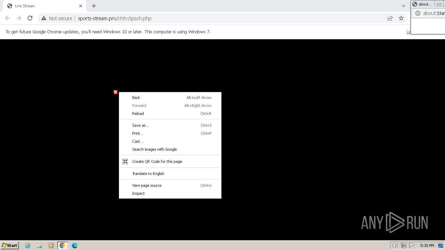The height and width of the screenshot is (250, 445).
Task: Choose Save as... from the context menu
Action: [170, 125]
